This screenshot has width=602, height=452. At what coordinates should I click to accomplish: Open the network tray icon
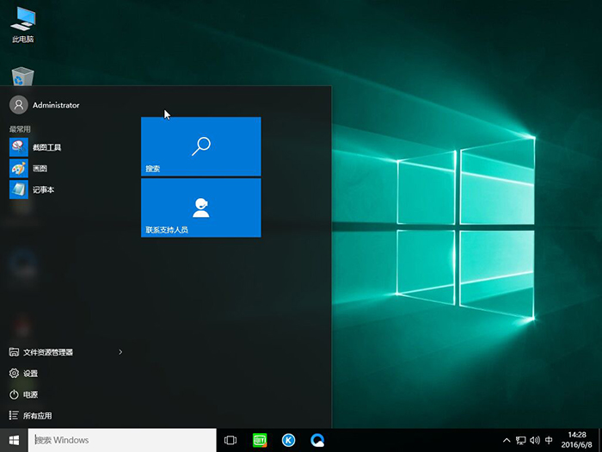coord(519,440)
